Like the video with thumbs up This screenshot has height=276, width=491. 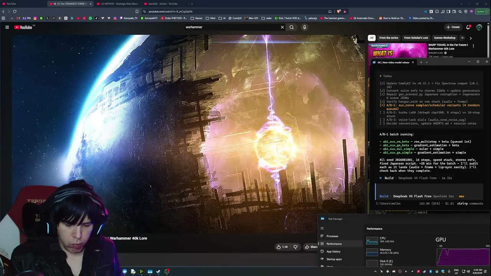coord(282,247)
